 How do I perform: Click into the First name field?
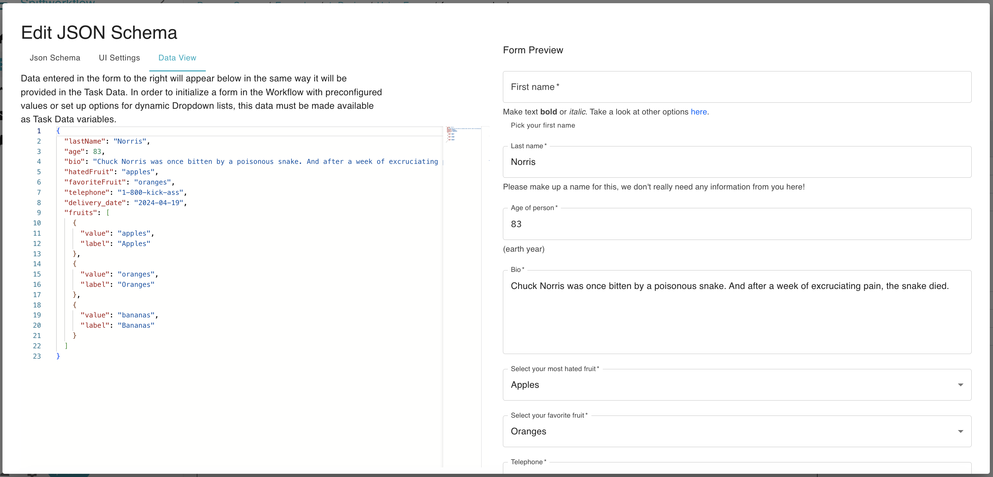point(737,87)
